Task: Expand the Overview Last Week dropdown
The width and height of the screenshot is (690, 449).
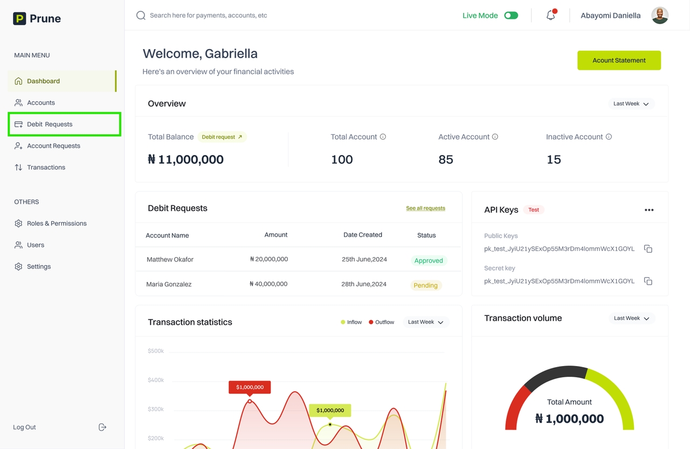Action: click(x=631, y=103)
